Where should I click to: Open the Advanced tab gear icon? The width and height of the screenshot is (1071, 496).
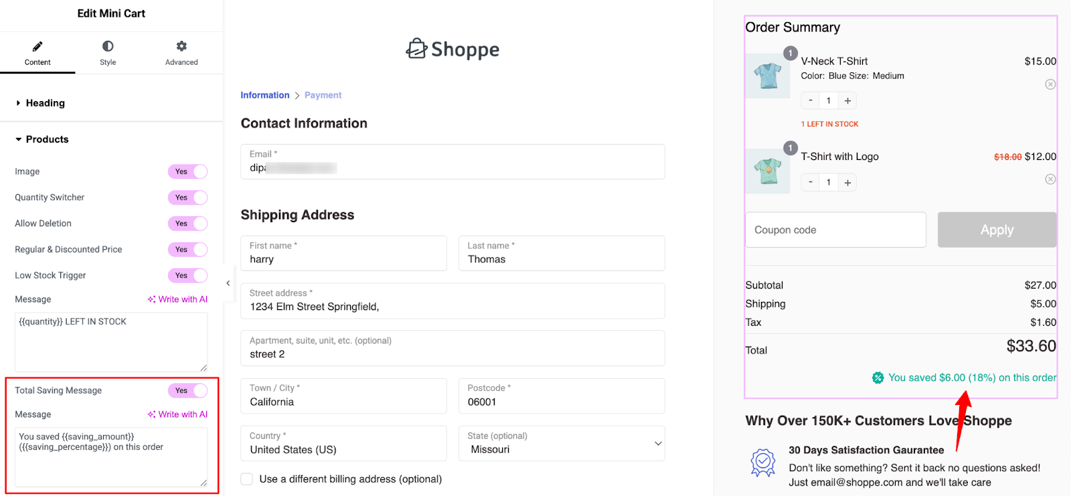[181, 46]
